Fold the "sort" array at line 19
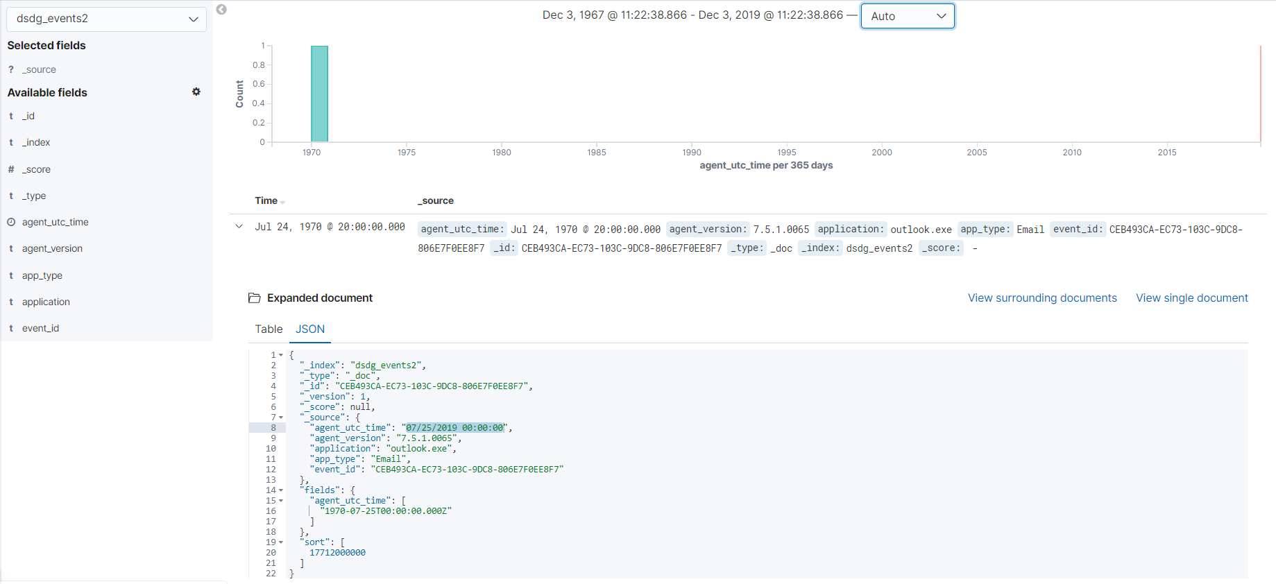 click(281, 542)
